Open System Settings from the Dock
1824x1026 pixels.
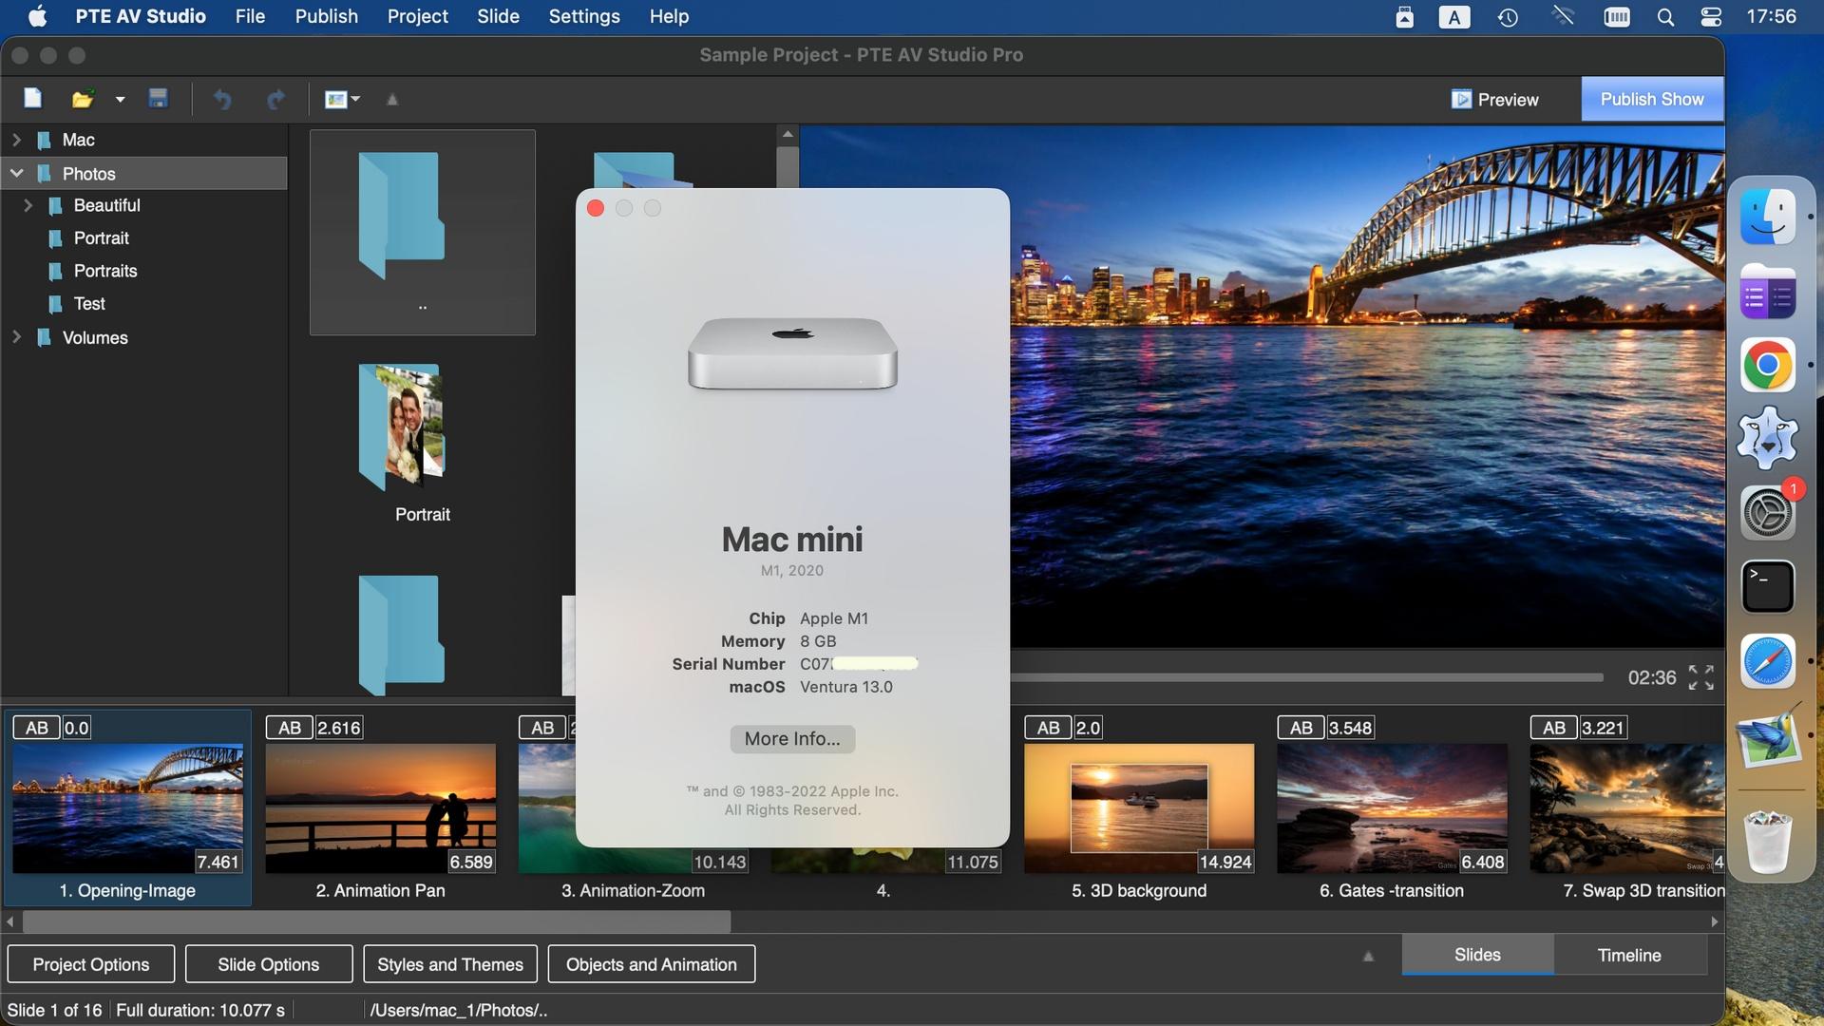[1767, 513]
